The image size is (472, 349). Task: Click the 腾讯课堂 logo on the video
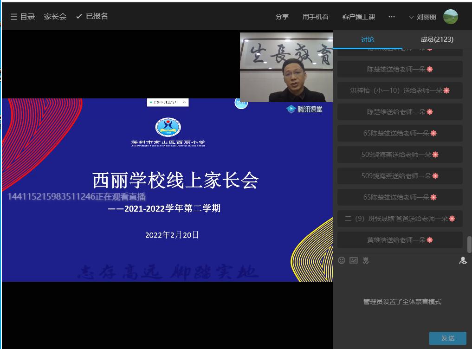click(304, 109)
